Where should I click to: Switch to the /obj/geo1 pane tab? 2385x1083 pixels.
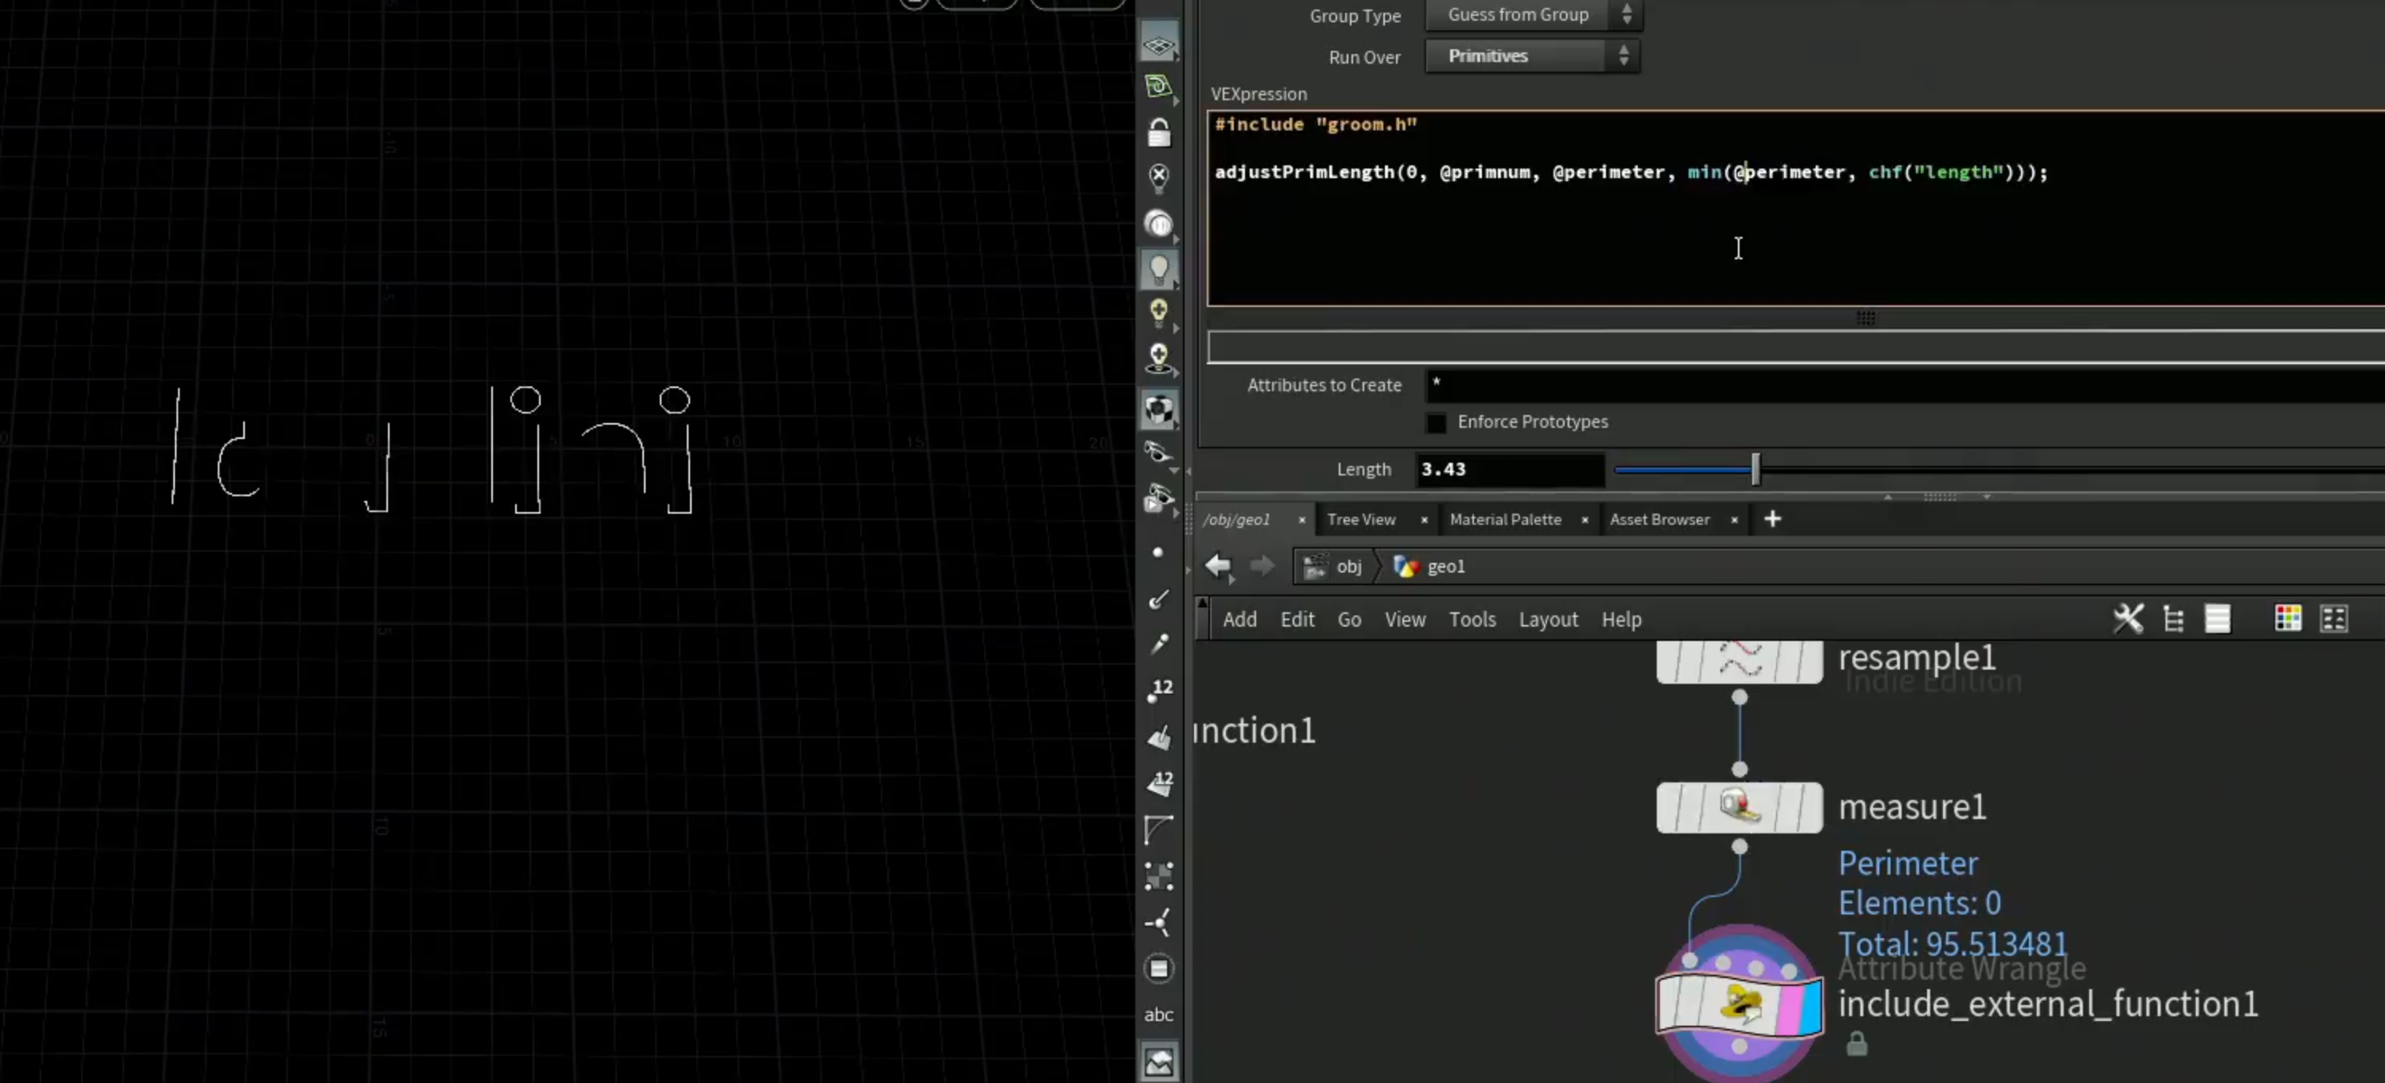pos(1237,519)
